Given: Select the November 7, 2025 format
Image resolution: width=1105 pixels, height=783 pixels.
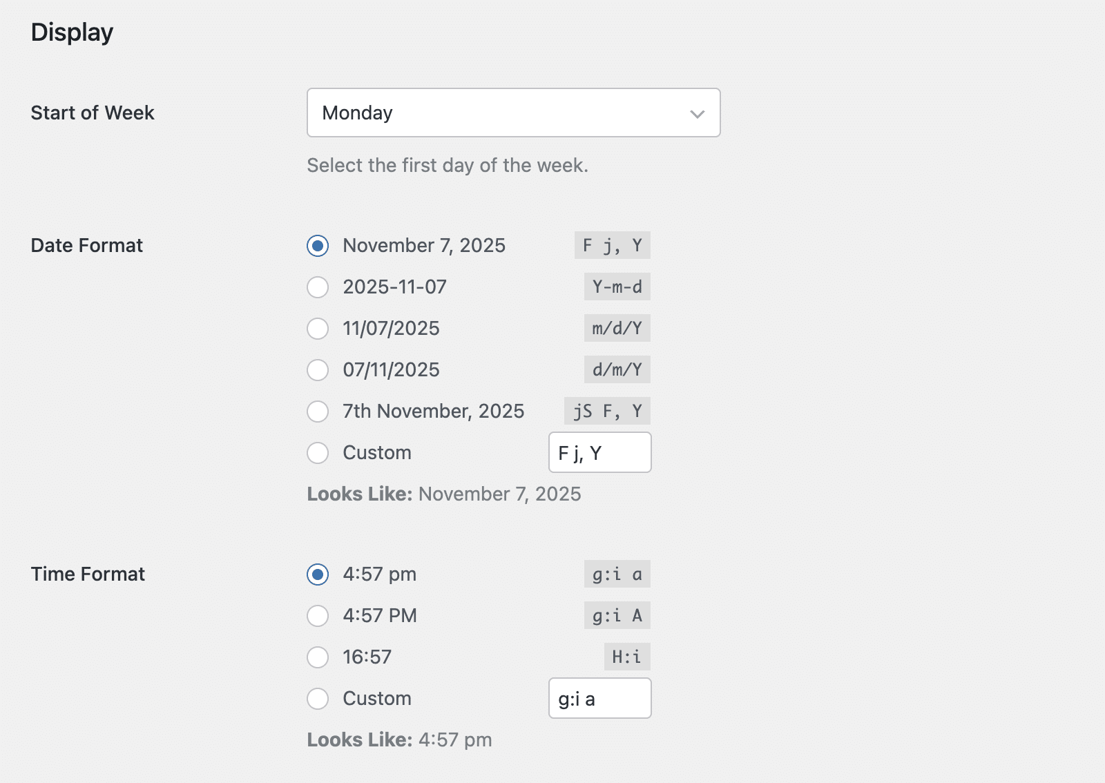Looking at the screenshot, I should click(x=317, y=245).
